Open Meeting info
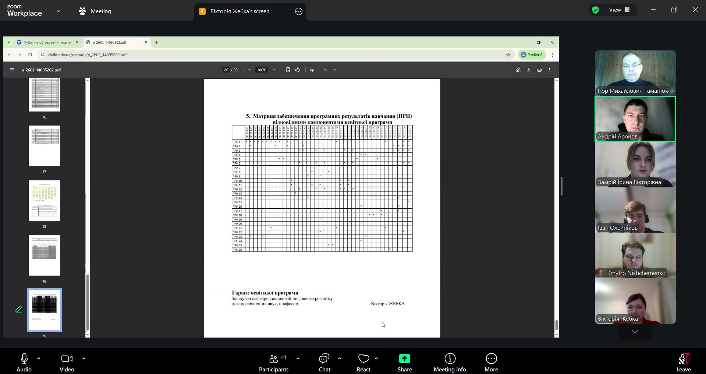Screen dimensions: 706x374 coord(450,363)
